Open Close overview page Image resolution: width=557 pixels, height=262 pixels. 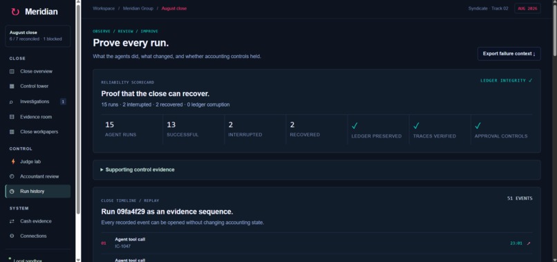click(x=37, y=71)
